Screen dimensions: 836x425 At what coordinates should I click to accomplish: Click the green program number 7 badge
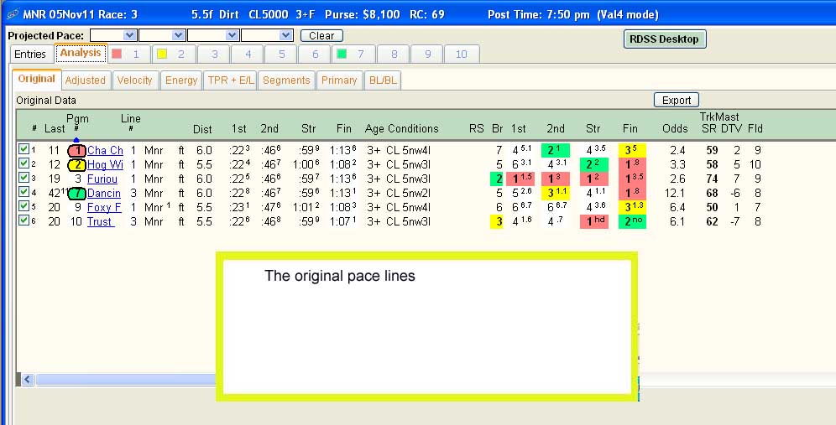(x=76, y=194)
